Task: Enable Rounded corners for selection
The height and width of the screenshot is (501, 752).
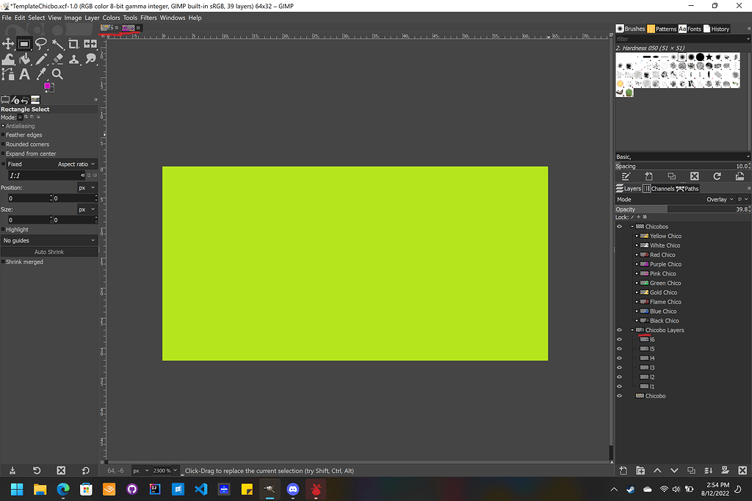Action: coord(4,144)
